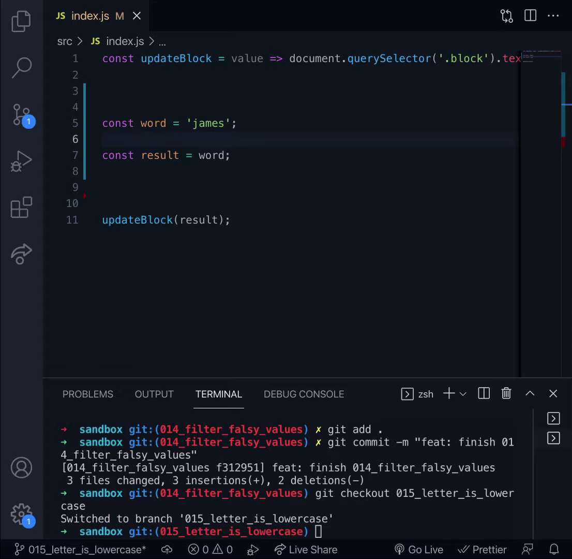Open the Run and Debug sidebar

(x=21, y=161)
